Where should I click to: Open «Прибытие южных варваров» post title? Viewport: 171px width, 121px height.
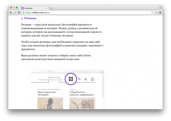(x=81, y=94)
